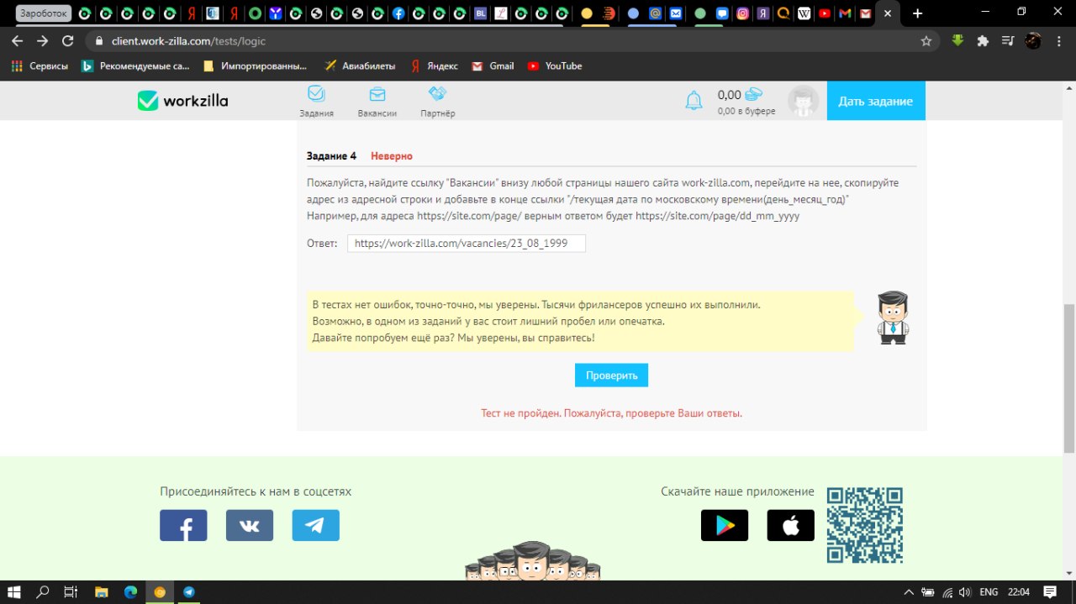1076x604 pixels.
Task: Click the Проверить button
Action: [x=611, y=376]
